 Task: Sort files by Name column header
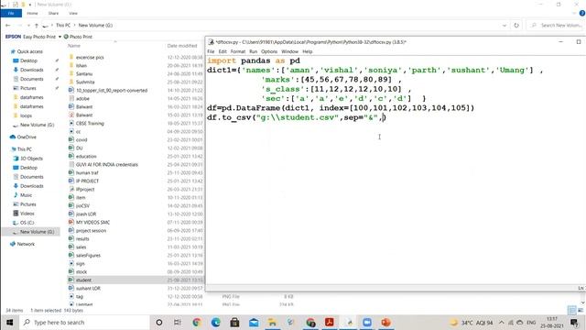[x=74, y=46]
